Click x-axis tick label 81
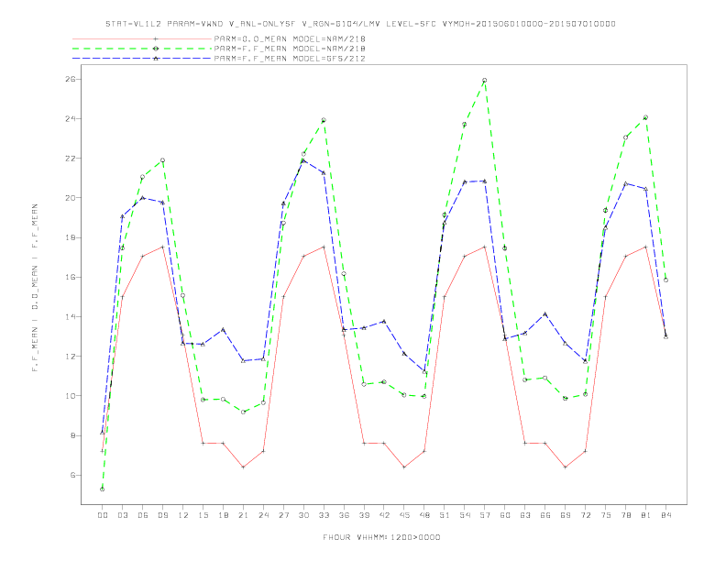 tap(646, 515)
